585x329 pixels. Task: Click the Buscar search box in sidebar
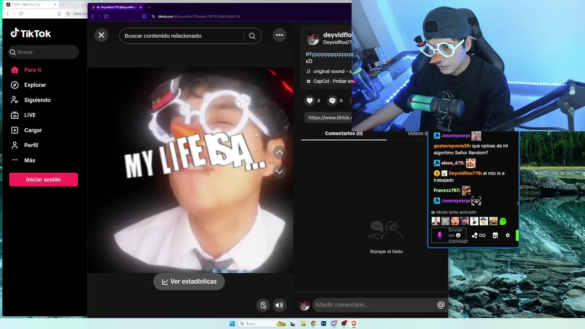point(43,52)
